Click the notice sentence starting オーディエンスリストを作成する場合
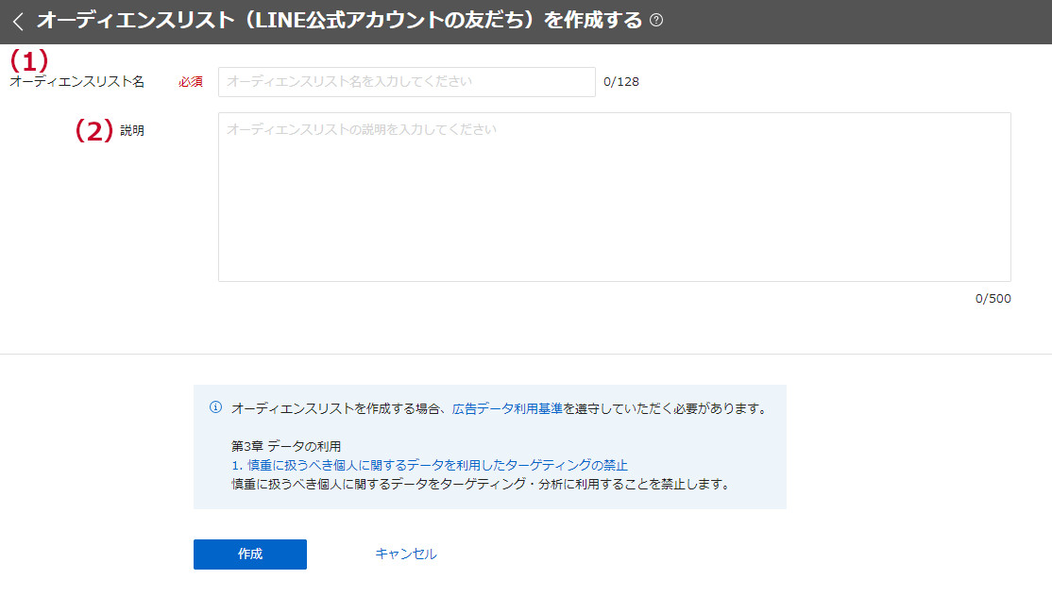This screenshot has height=612, width=1052. tap(340, 409)
